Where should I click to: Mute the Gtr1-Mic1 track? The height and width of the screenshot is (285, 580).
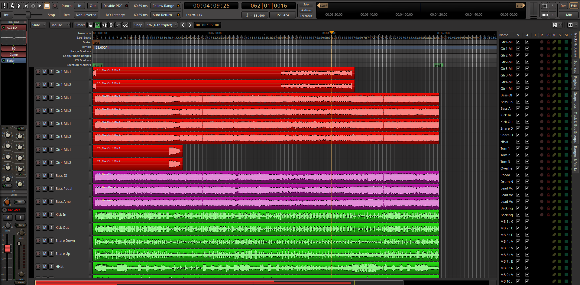(45, 72)
